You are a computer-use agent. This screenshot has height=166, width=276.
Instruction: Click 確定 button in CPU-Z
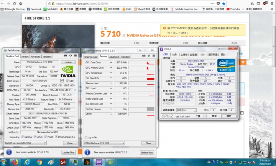[x=228, y=116]
